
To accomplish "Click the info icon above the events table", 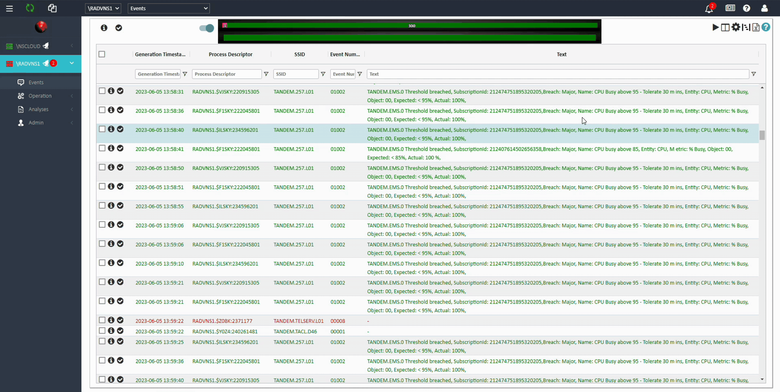I will click(x=104, y=28).
